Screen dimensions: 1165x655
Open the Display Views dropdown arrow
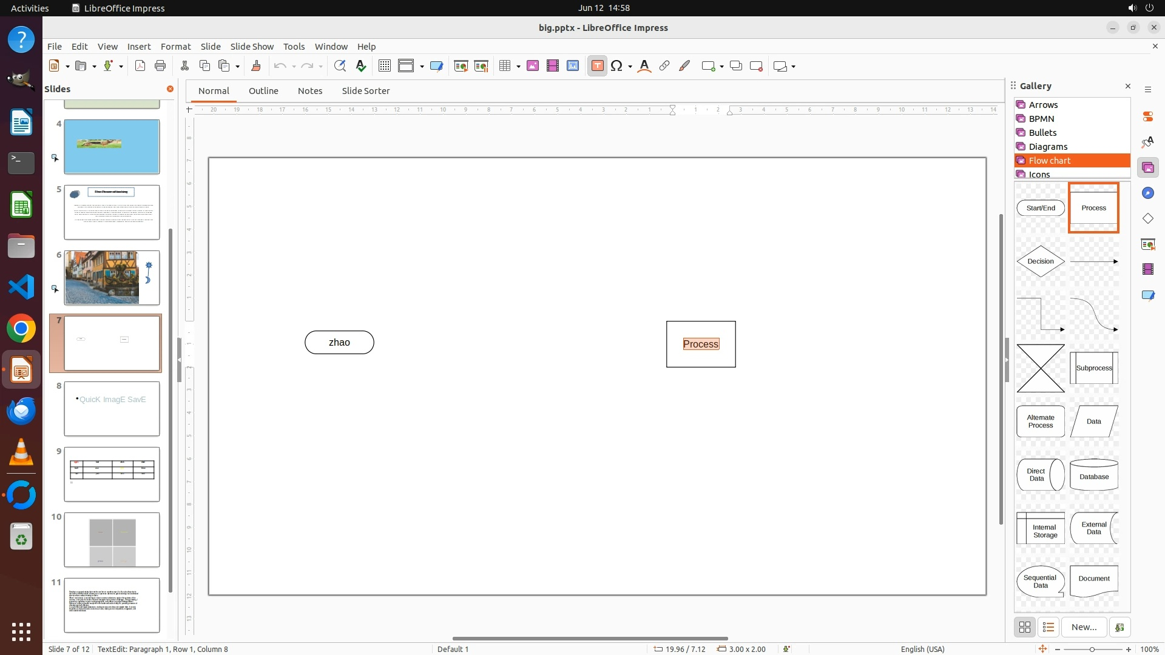coord(422,67)
